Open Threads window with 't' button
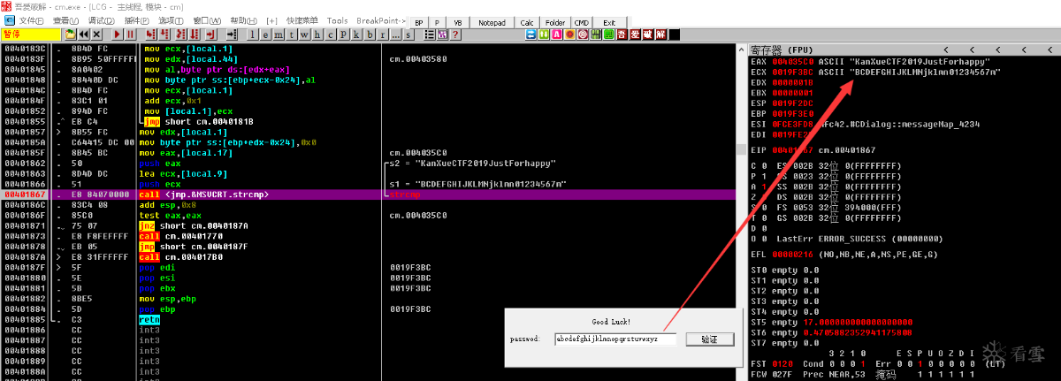The width and height of the screenshot is (1061, 381). pos(291,34)
